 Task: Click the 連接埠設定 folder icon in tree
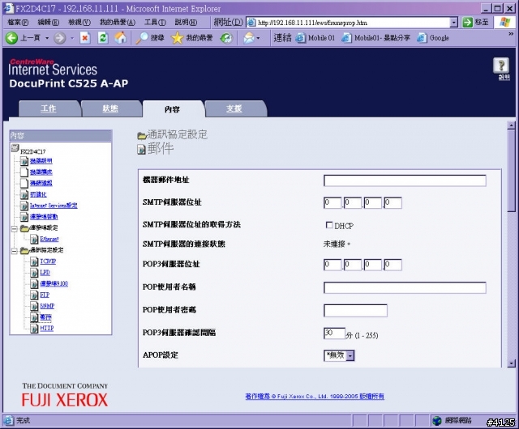point(24,228)
